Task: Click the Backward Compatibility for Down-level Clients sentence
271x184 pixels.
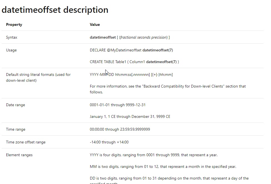Action: (168, 89)
